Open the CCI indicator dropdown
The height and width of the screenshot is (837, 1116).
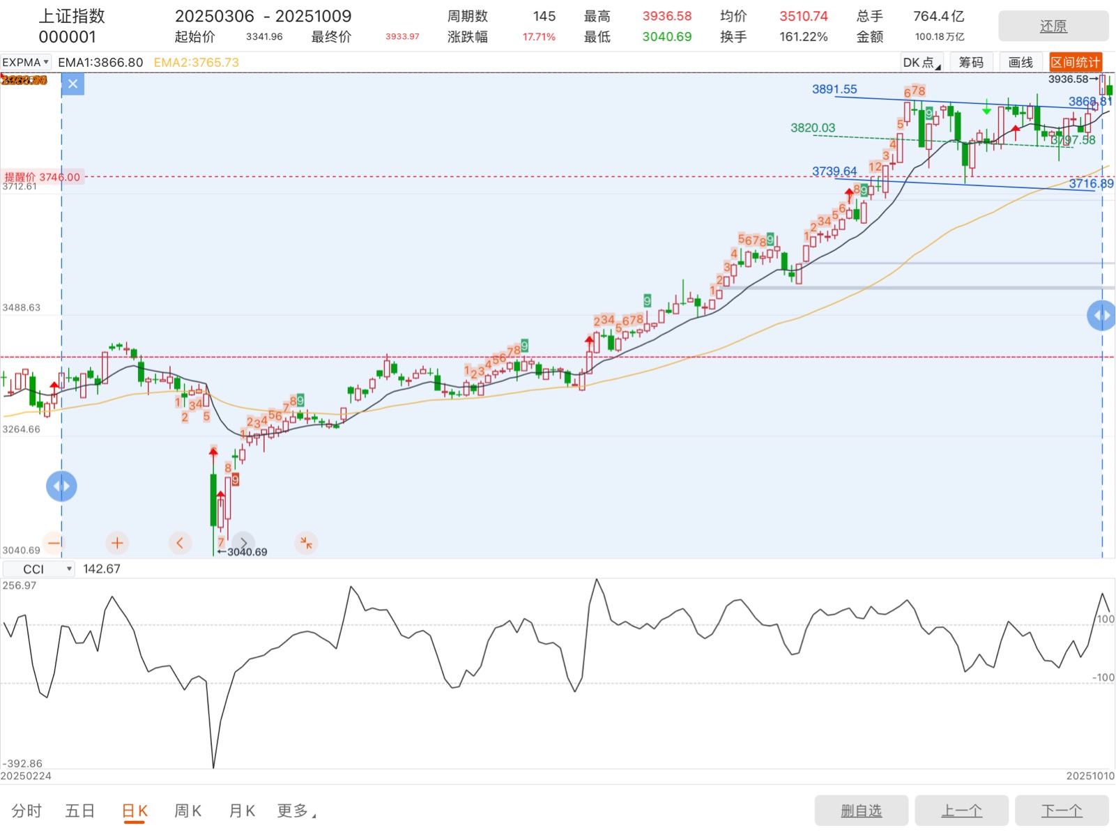click(38, 569)
